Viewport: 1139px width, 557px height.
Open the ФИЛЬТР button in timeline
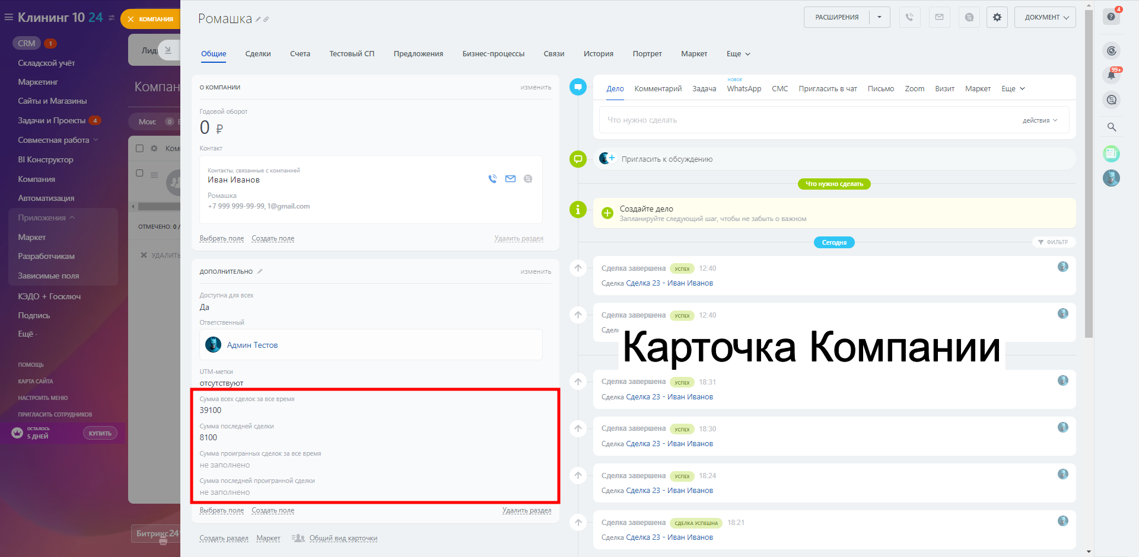pos(1054,242)
